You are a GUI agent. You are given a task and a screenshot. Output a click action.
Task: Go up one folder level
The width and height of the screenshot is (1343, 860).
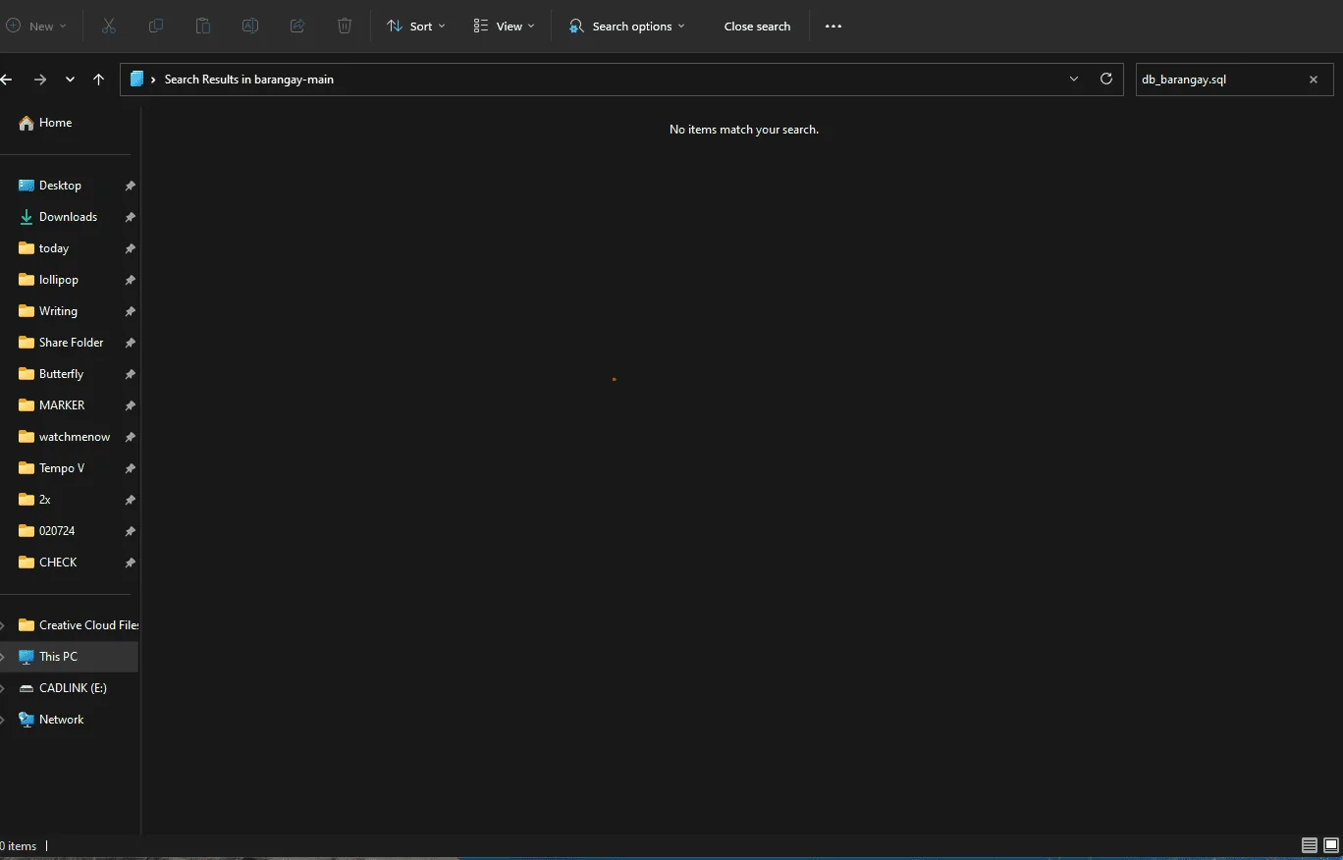coord(98,80)
